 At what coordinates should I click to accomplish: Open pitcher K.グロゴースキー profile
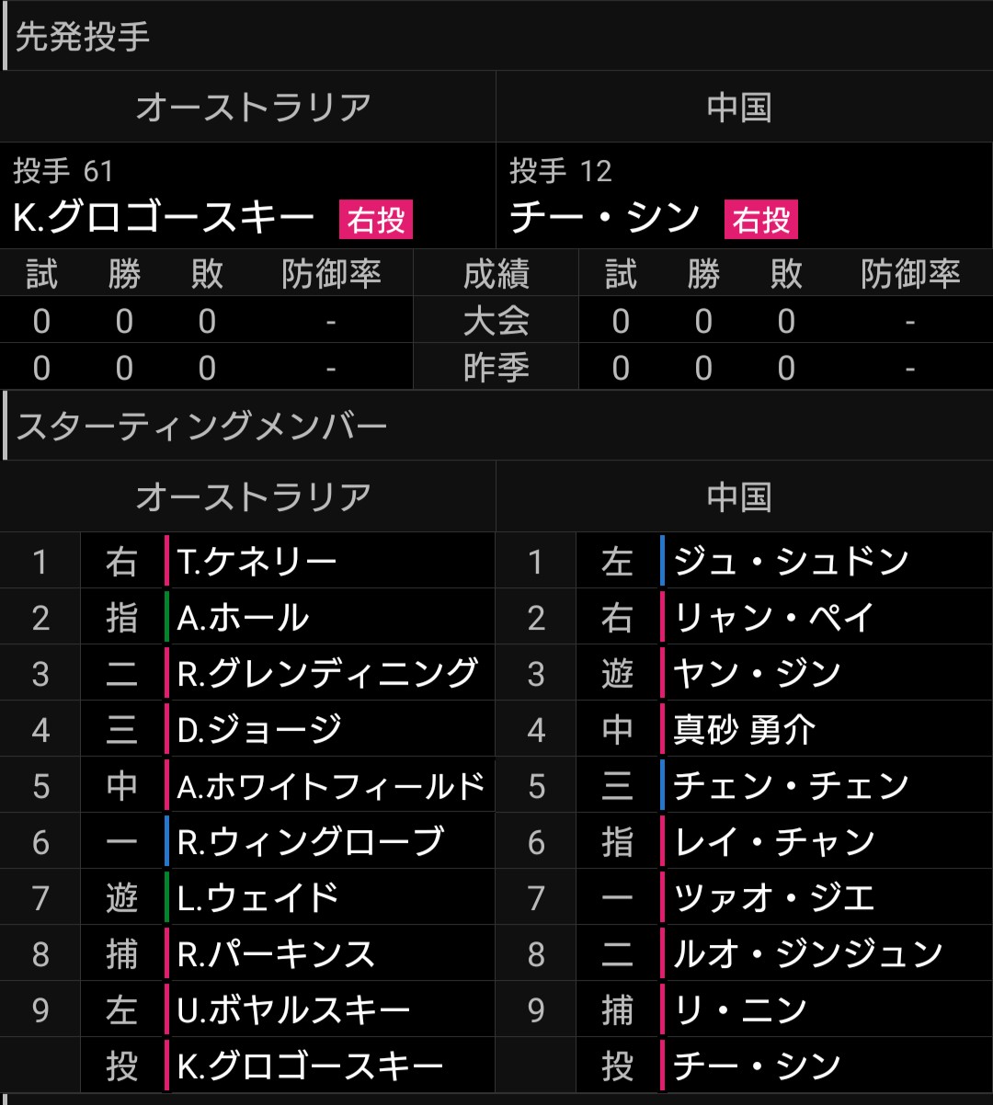pos(165,220)
